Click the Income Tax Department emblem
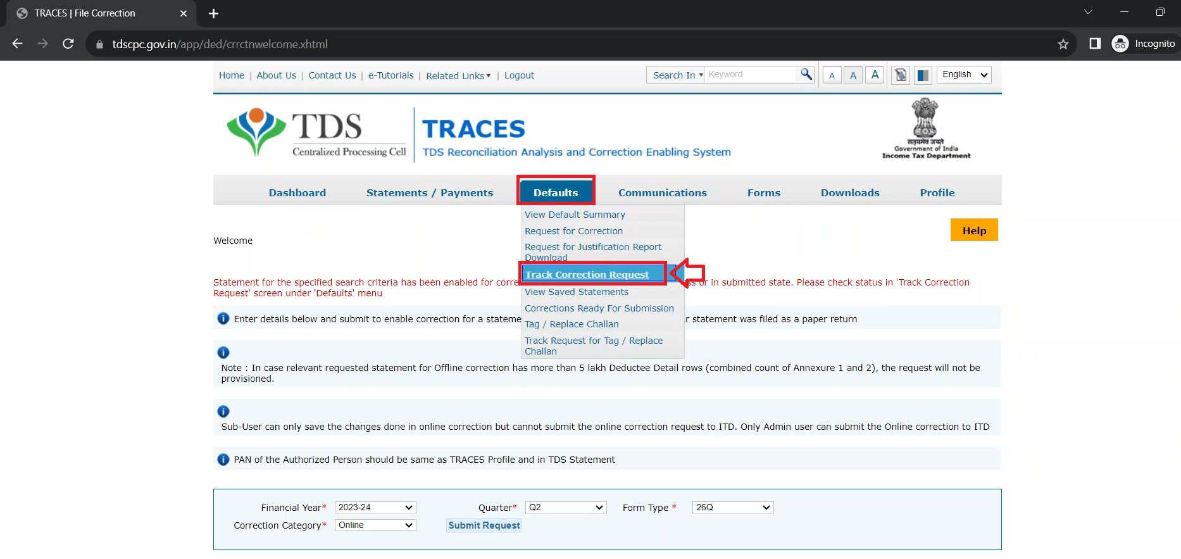1181x559 pixels. coord(926,128)
